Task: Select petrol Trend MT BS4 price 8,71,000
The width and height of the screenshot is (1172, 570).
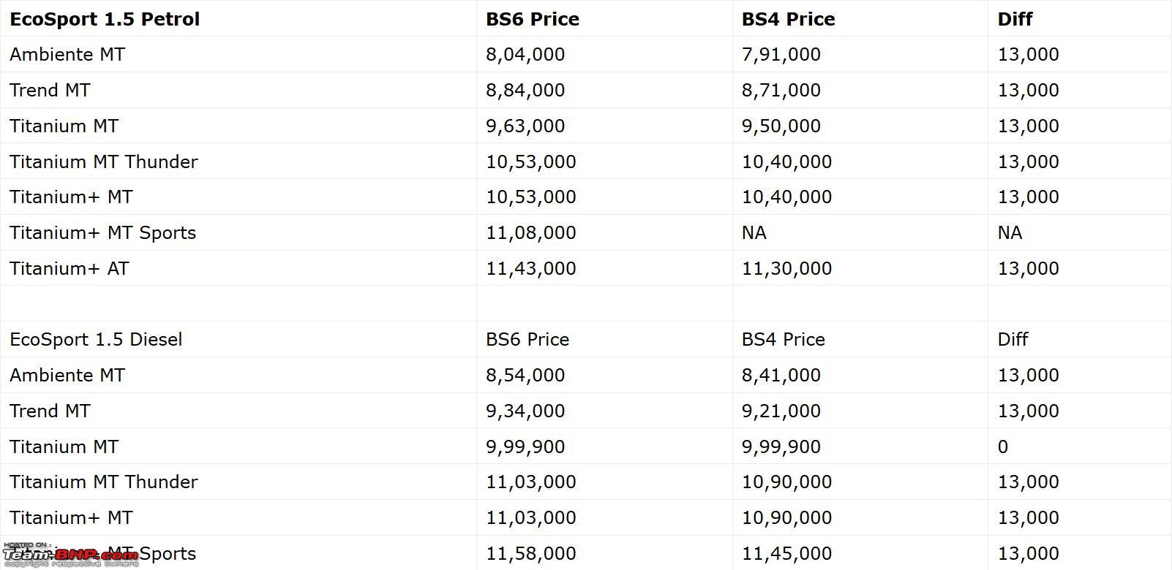Action: tap(781, 91)
